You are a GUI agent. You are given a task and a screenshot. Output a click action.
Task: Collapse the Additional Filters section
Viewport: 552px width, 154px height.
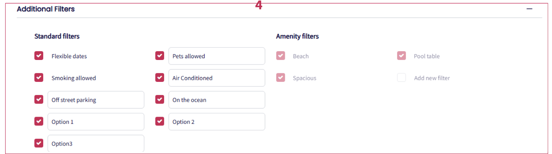point(529,9)
